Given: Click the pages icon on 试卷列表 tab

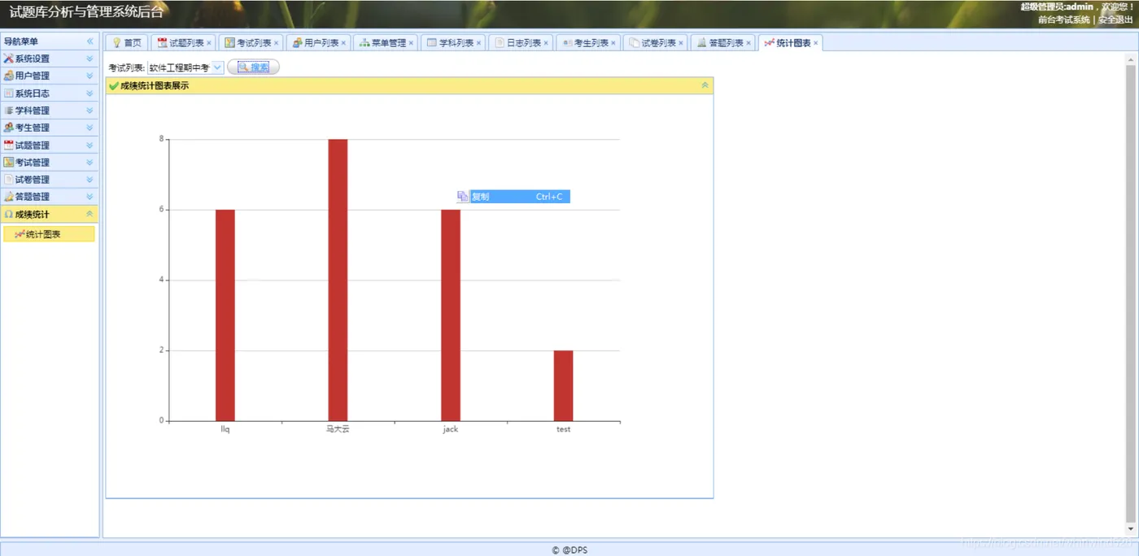Looking at the screenshot, I should pos(634,43).
